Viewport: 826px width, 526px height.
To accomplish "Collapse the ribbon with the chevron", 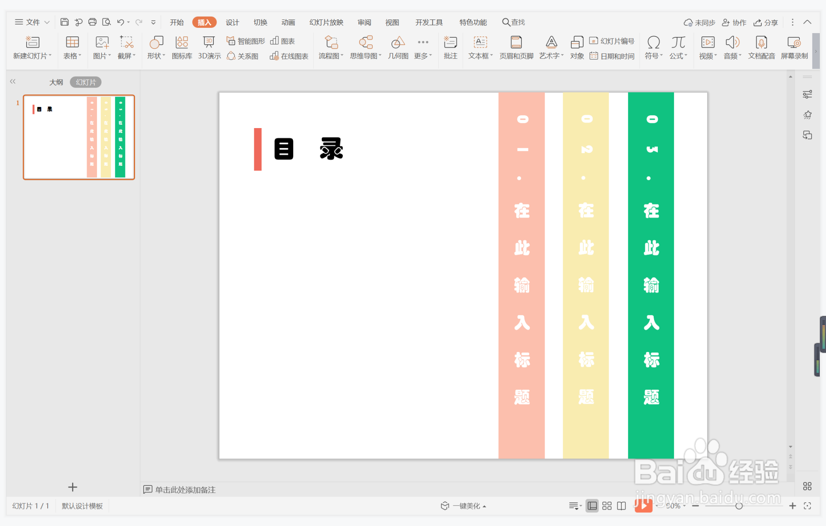I will [x=807, y=22].
